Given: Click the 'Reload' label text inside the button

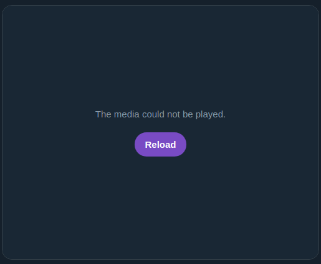Looking at the screenshot, I should tap(160, 145).
